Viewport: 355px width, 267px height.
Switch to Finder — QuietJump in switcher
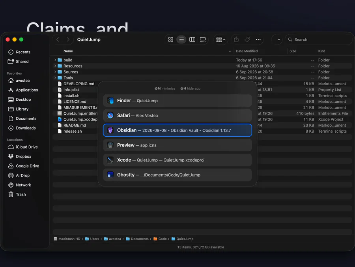click(x=177, y=101)
